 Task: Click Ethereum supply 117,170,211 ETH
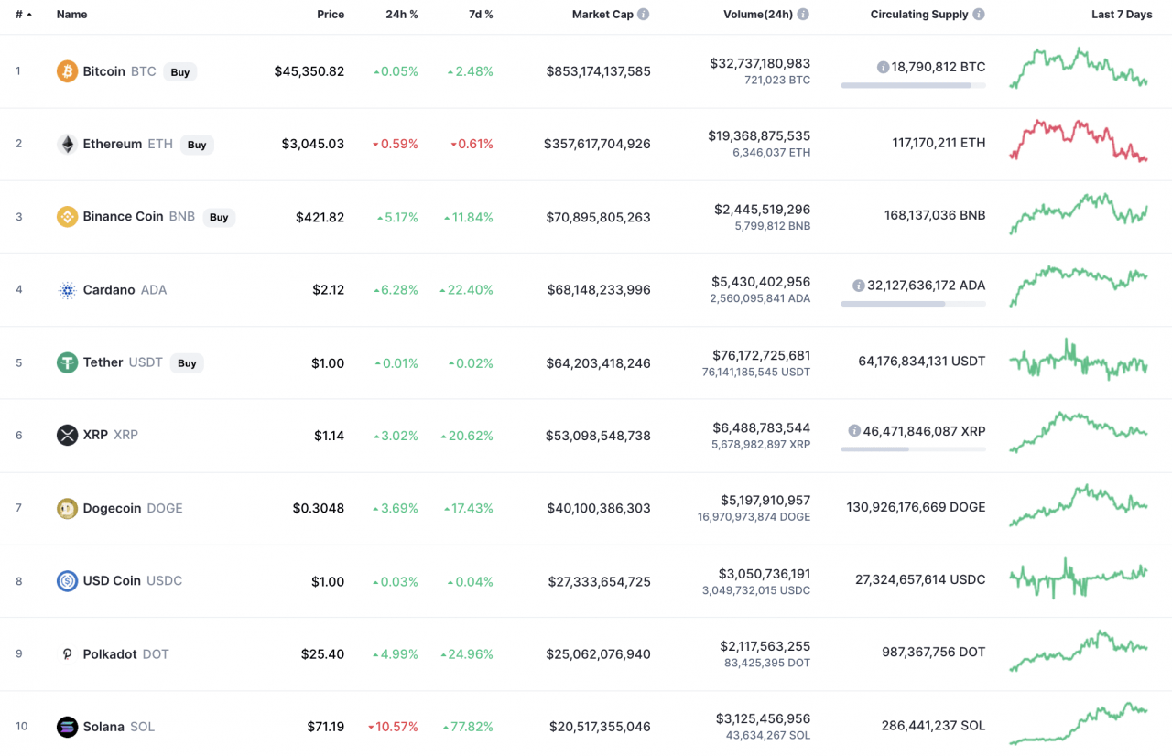pos(939,143)
